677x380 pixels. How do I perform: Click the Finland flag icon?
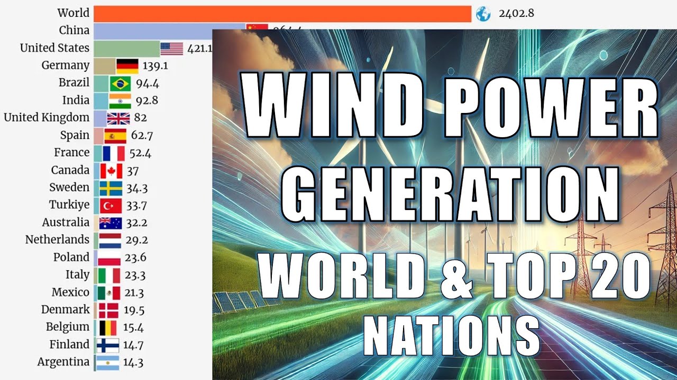coord(108,345)
